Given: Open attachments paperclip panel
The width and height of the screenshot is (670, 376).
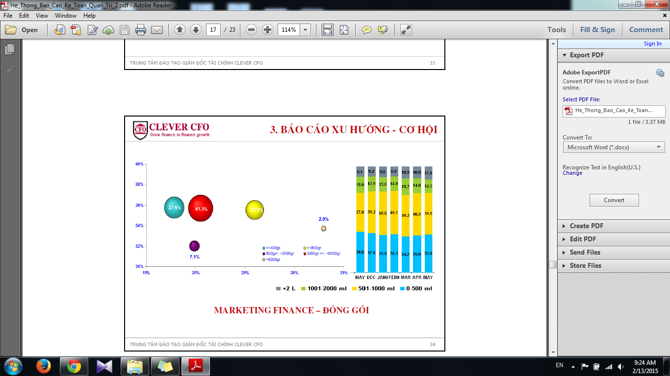Looking at the screenshot, I should [x=9, y=70].
